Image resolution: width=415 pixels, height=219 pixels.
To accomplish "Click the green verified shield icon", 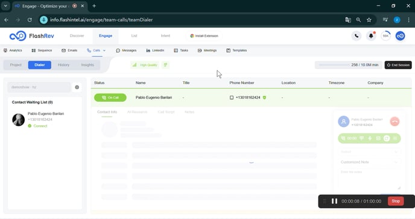I will coord(264,97).
